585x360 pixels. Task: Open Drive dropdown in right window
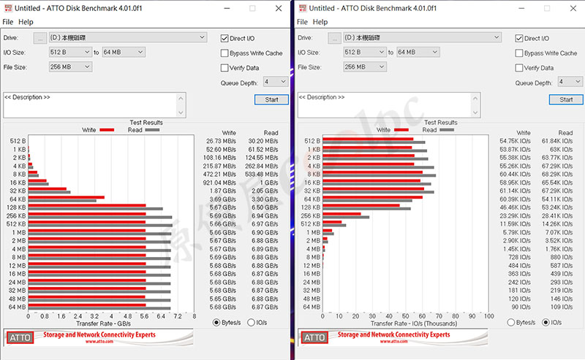(x=423, y=38)
